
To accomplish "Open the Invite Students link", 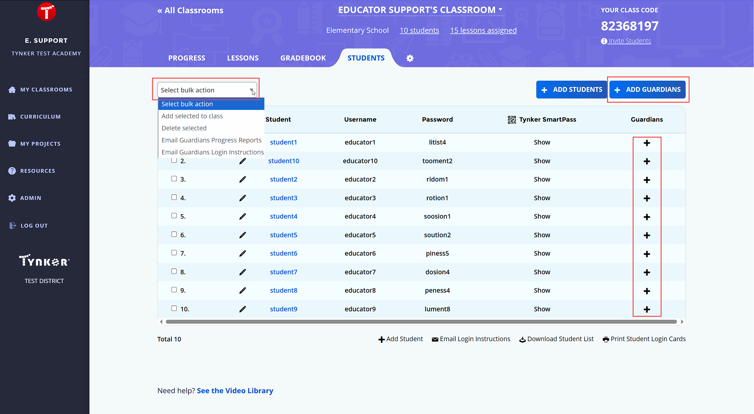I will 629,41.
